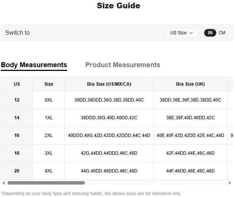Click the chevron beside US Size
The height and width of the screenshot is (197, 234).
[191, 33]
